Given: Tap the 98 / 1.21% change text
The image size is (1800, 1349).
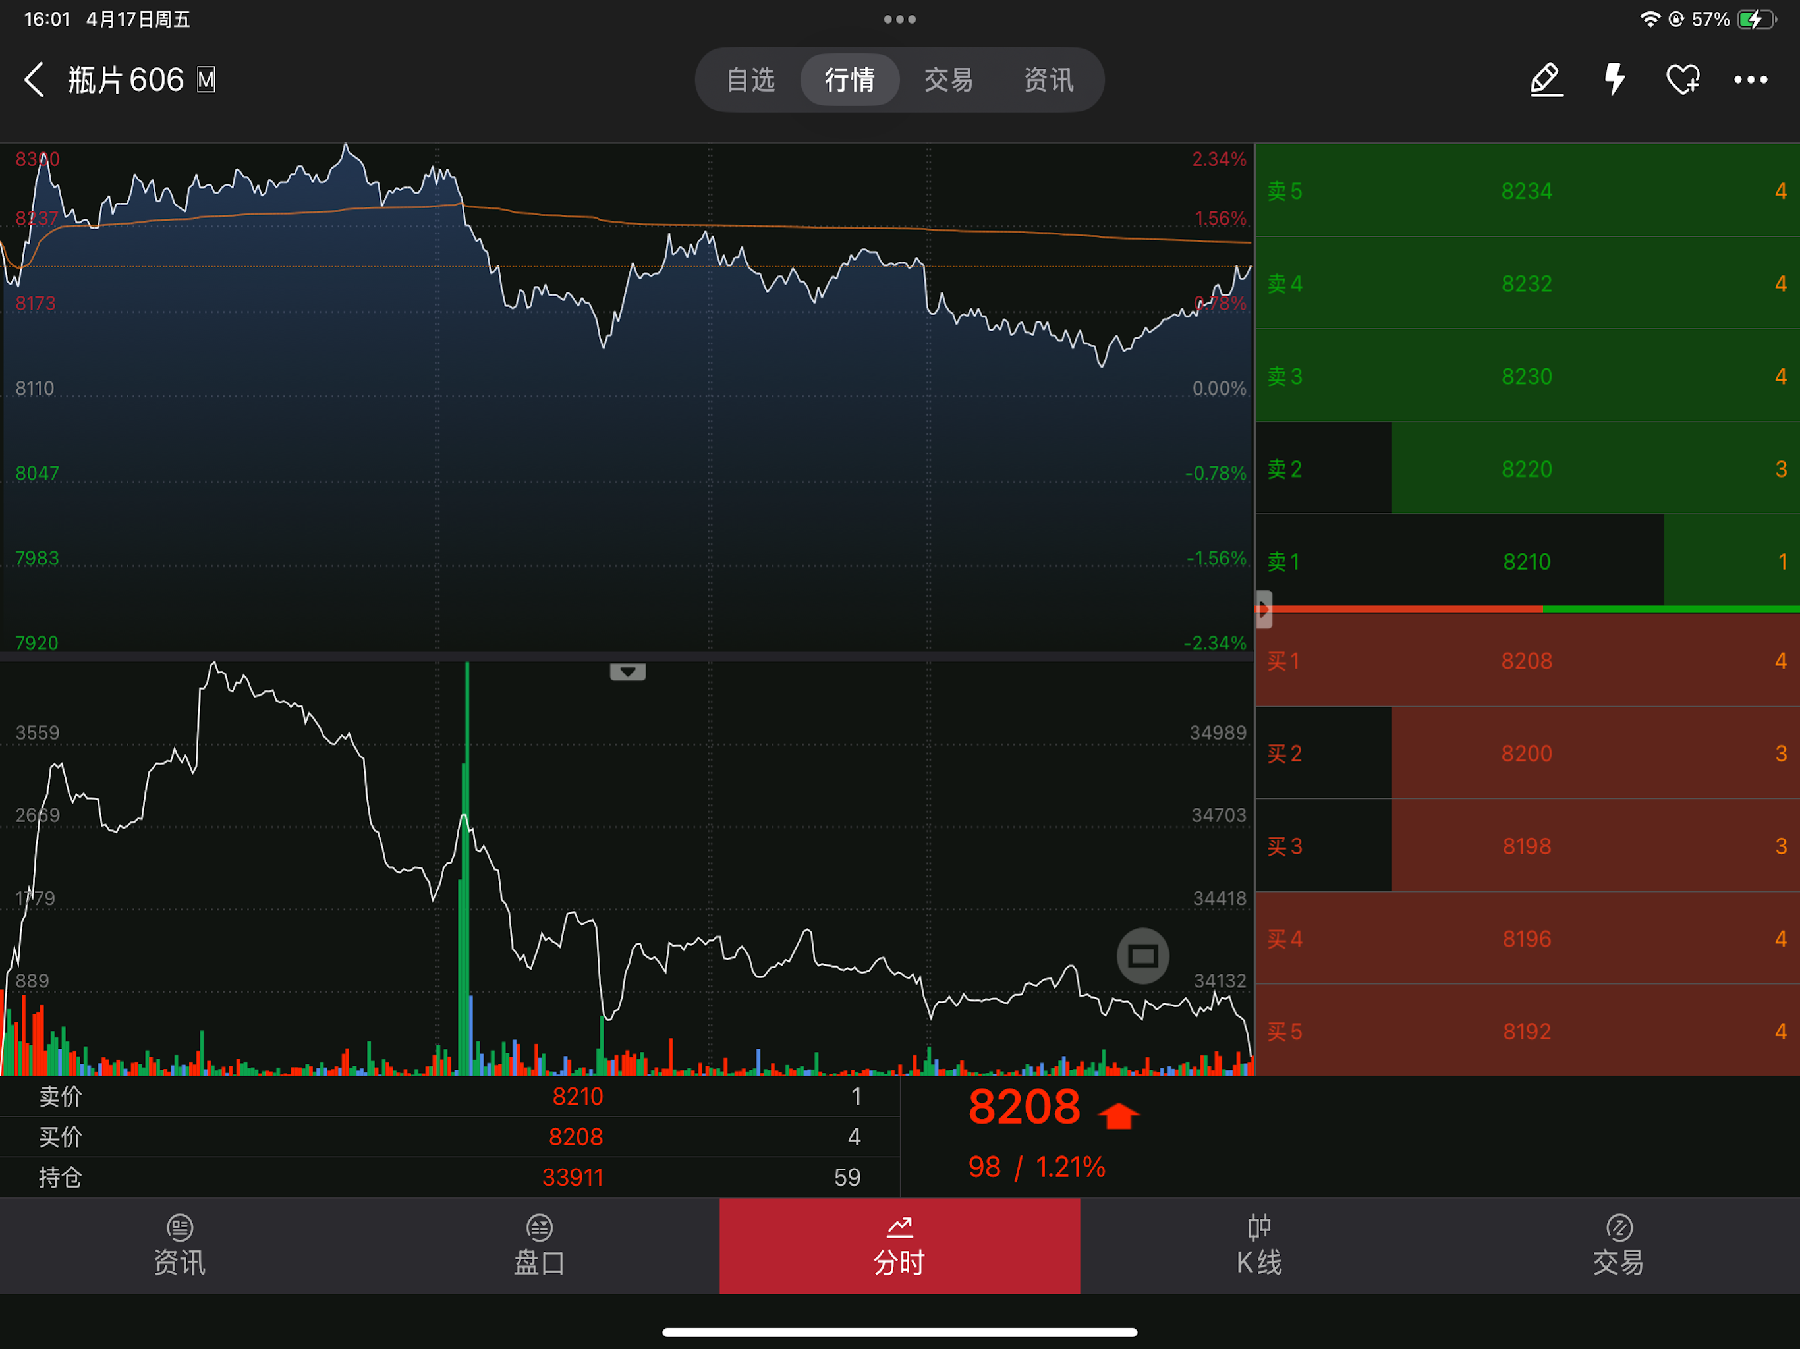Looking at the screenshot, I should click(1036, 1168).
